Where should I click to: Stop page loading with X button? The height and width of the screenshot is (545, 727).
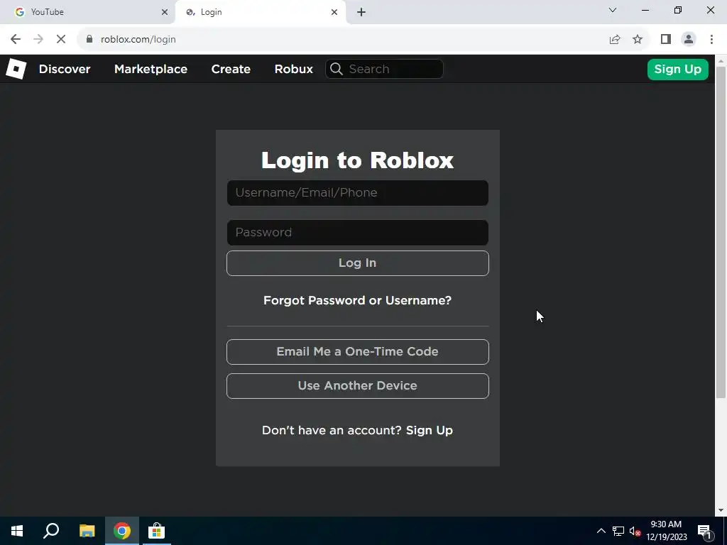click(x=61, y=40)
